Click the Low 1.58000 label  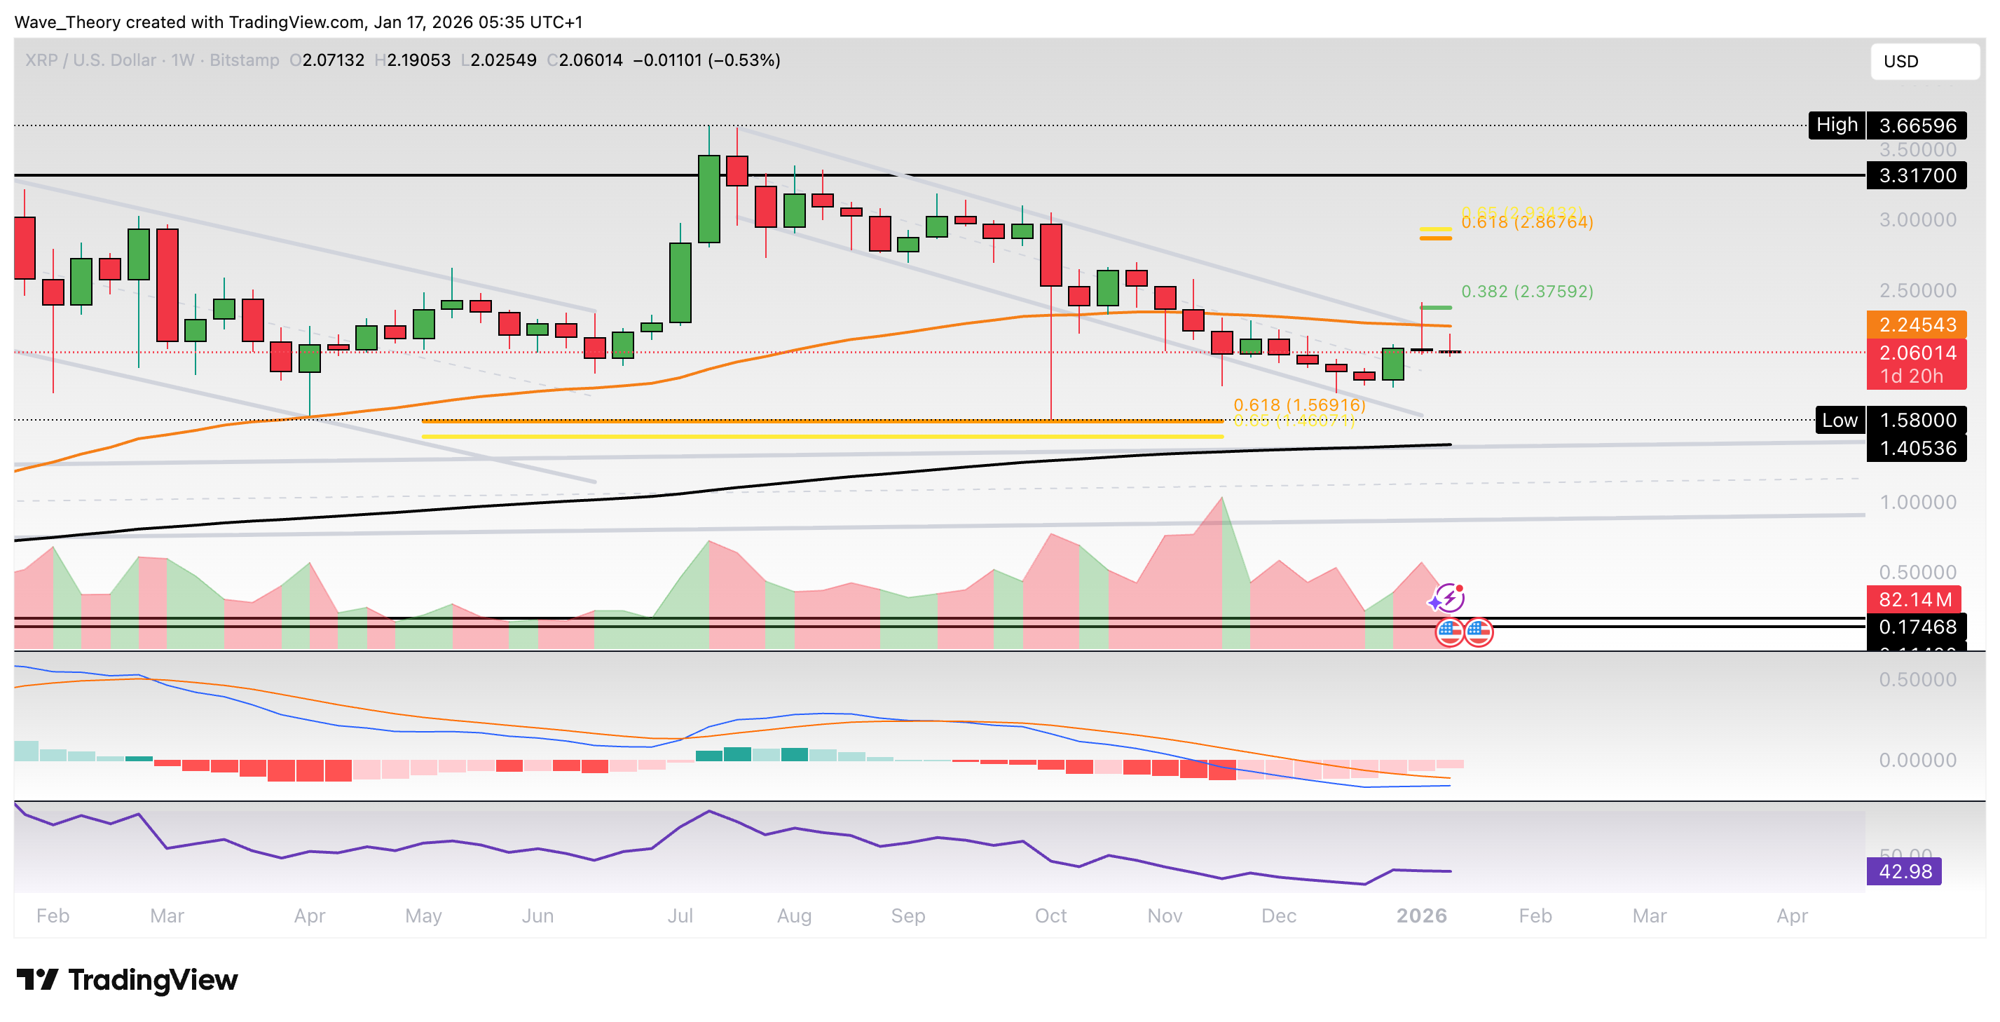(1891, 420)
